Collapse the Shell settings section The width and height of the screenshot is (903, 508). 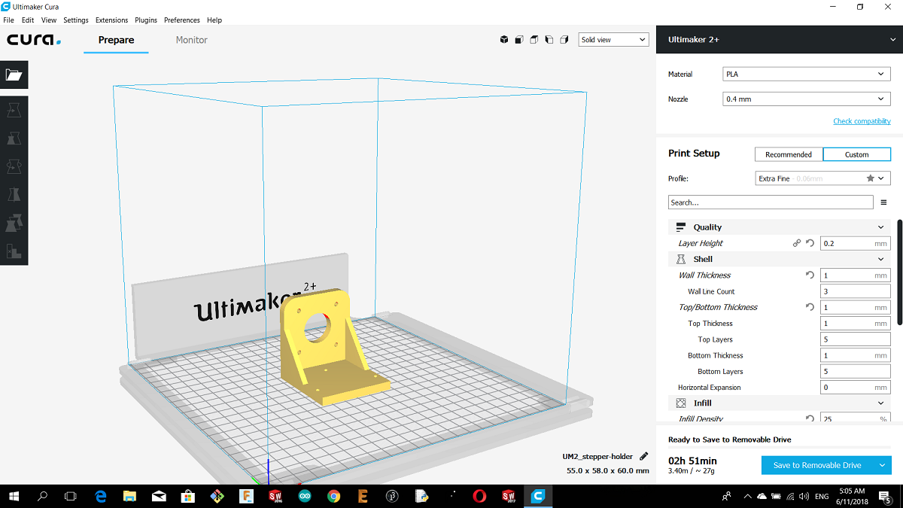click(881, 259)
